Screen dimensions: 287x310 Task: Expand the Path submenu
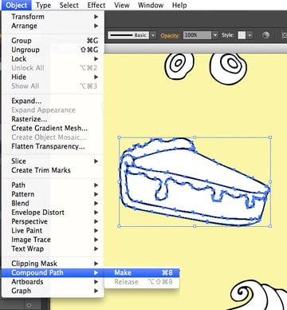[x=53, y=185]
